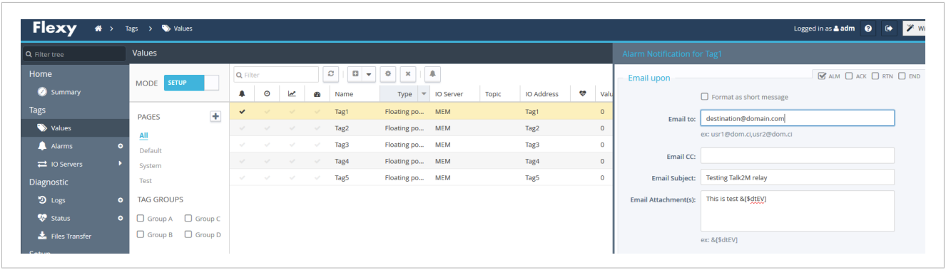Go to the home icon in the breadcrumb

coord(98,28)
